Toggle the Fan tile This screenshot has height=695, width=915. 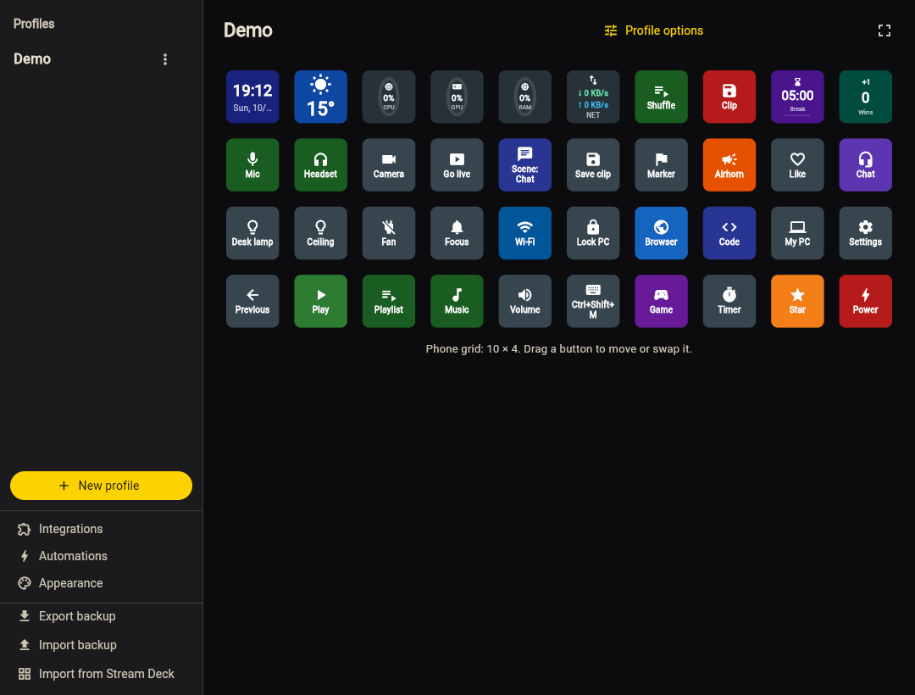(389, 233)
